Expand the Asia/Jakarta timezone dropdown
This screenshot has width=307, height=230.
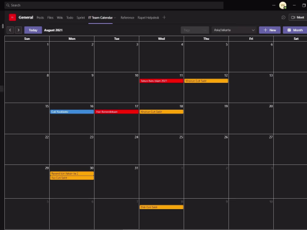(x=234, y=30)
